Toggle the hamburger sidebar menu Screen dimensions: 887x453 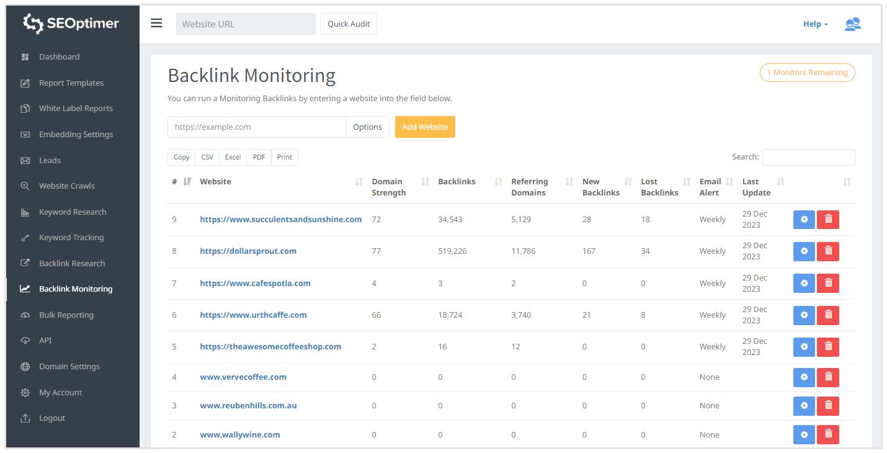pyautogui.click(x=156, y=24)
